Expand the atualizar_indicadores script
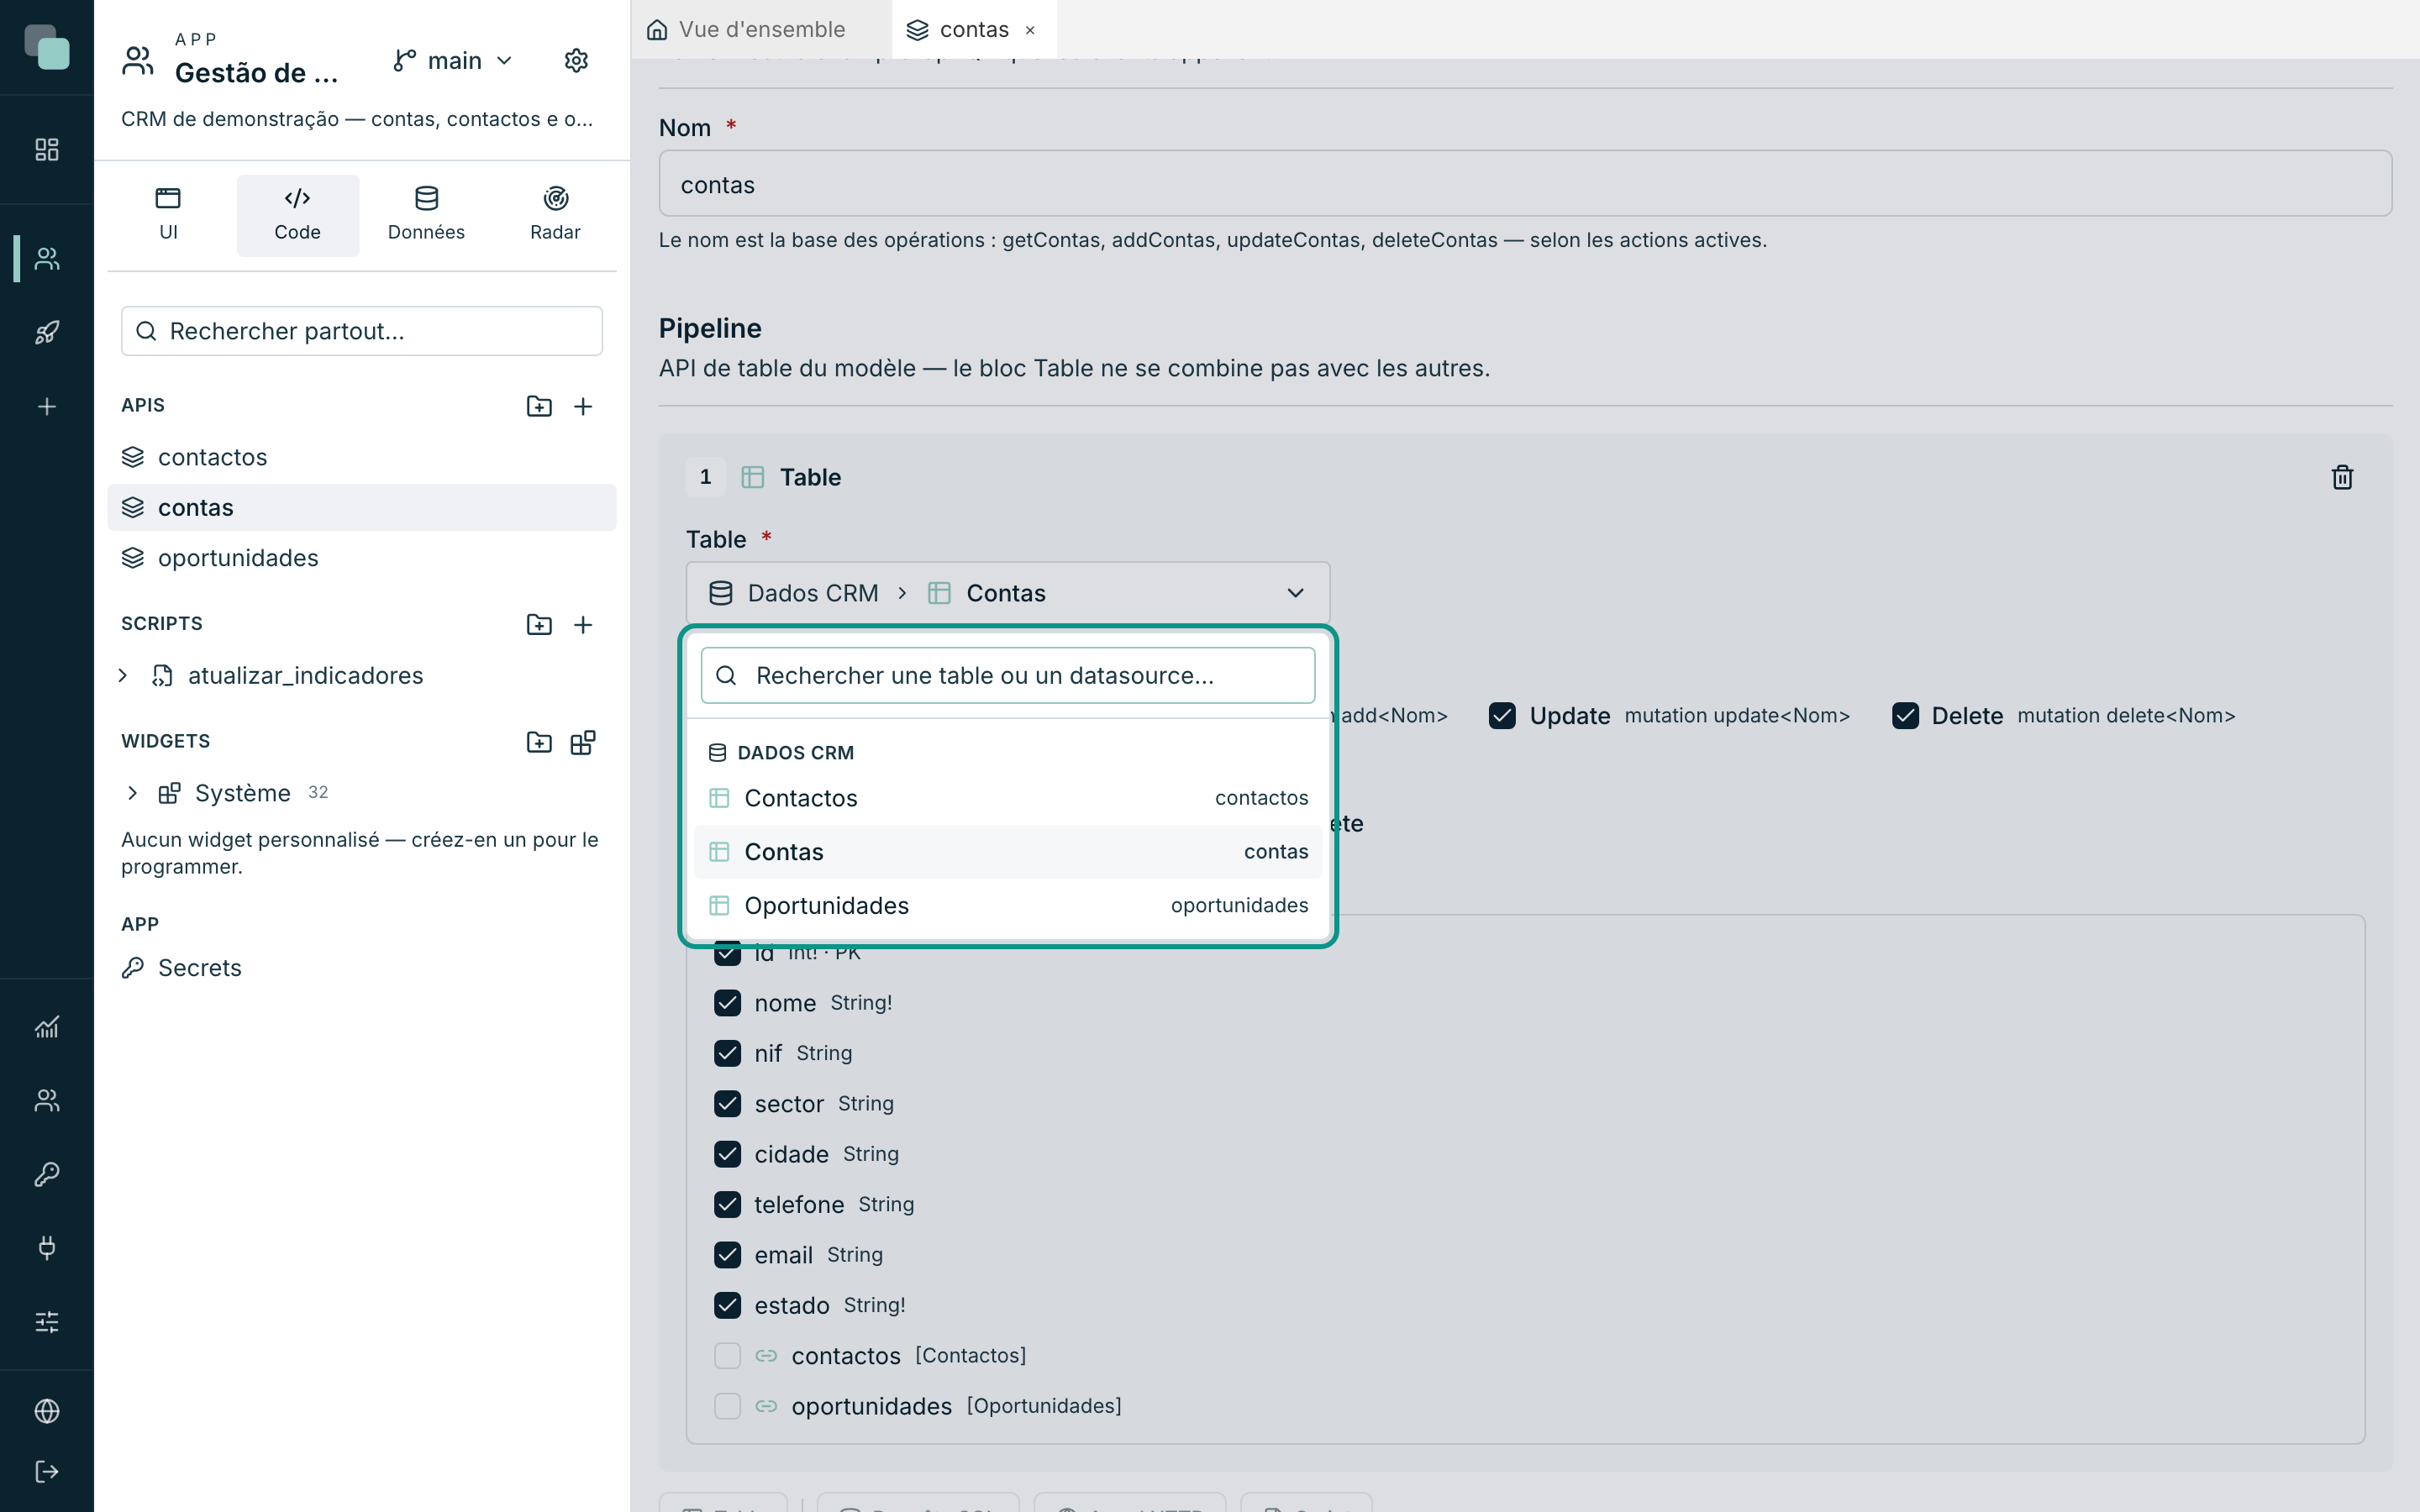Image resolution: width=2420 pixels, height=1512 pixels. (123, 676)
